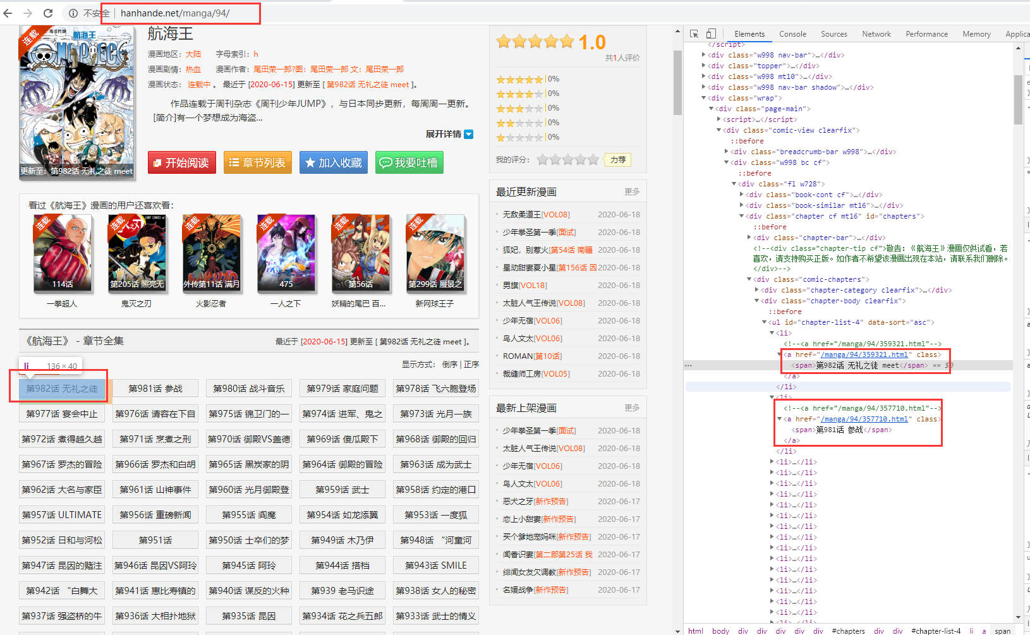Click the browser back arrow

click(8, 13)
